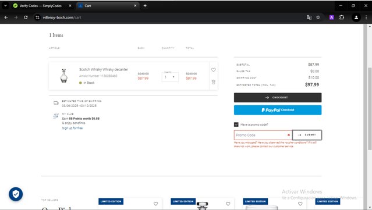Open Scotch Whisky Whisky decanter product link

pyautogui.click(x=104, y=69)
